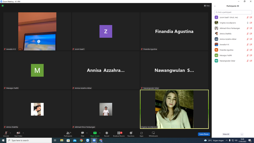The image size is (254, 143).
Task: Open the Reactions icon
Action: (131, 133)
